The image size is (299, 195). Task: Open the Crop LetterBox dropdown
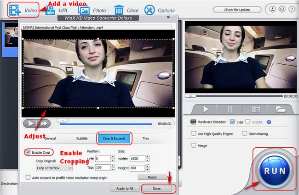click(54, 168)
